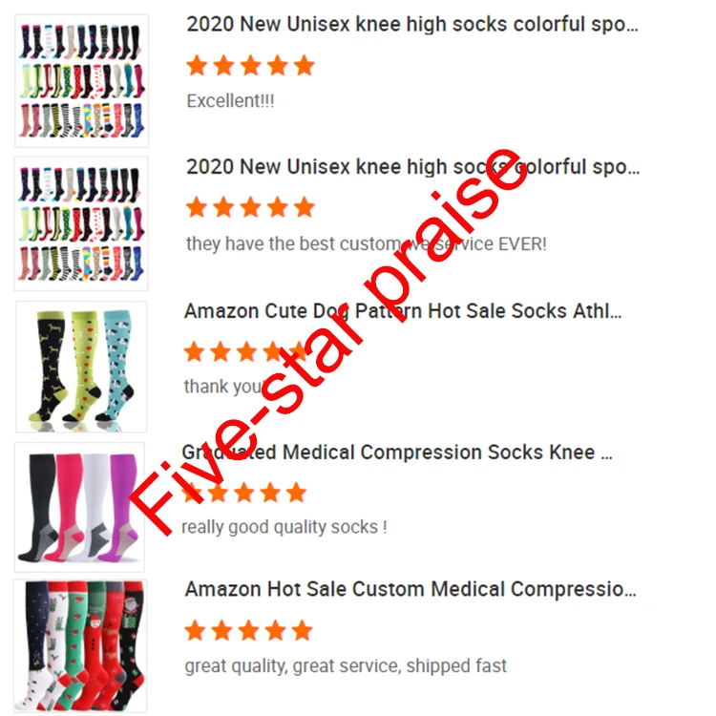
Task: Click the red 'Five-star praise' watermark
Action: (328, 343)
